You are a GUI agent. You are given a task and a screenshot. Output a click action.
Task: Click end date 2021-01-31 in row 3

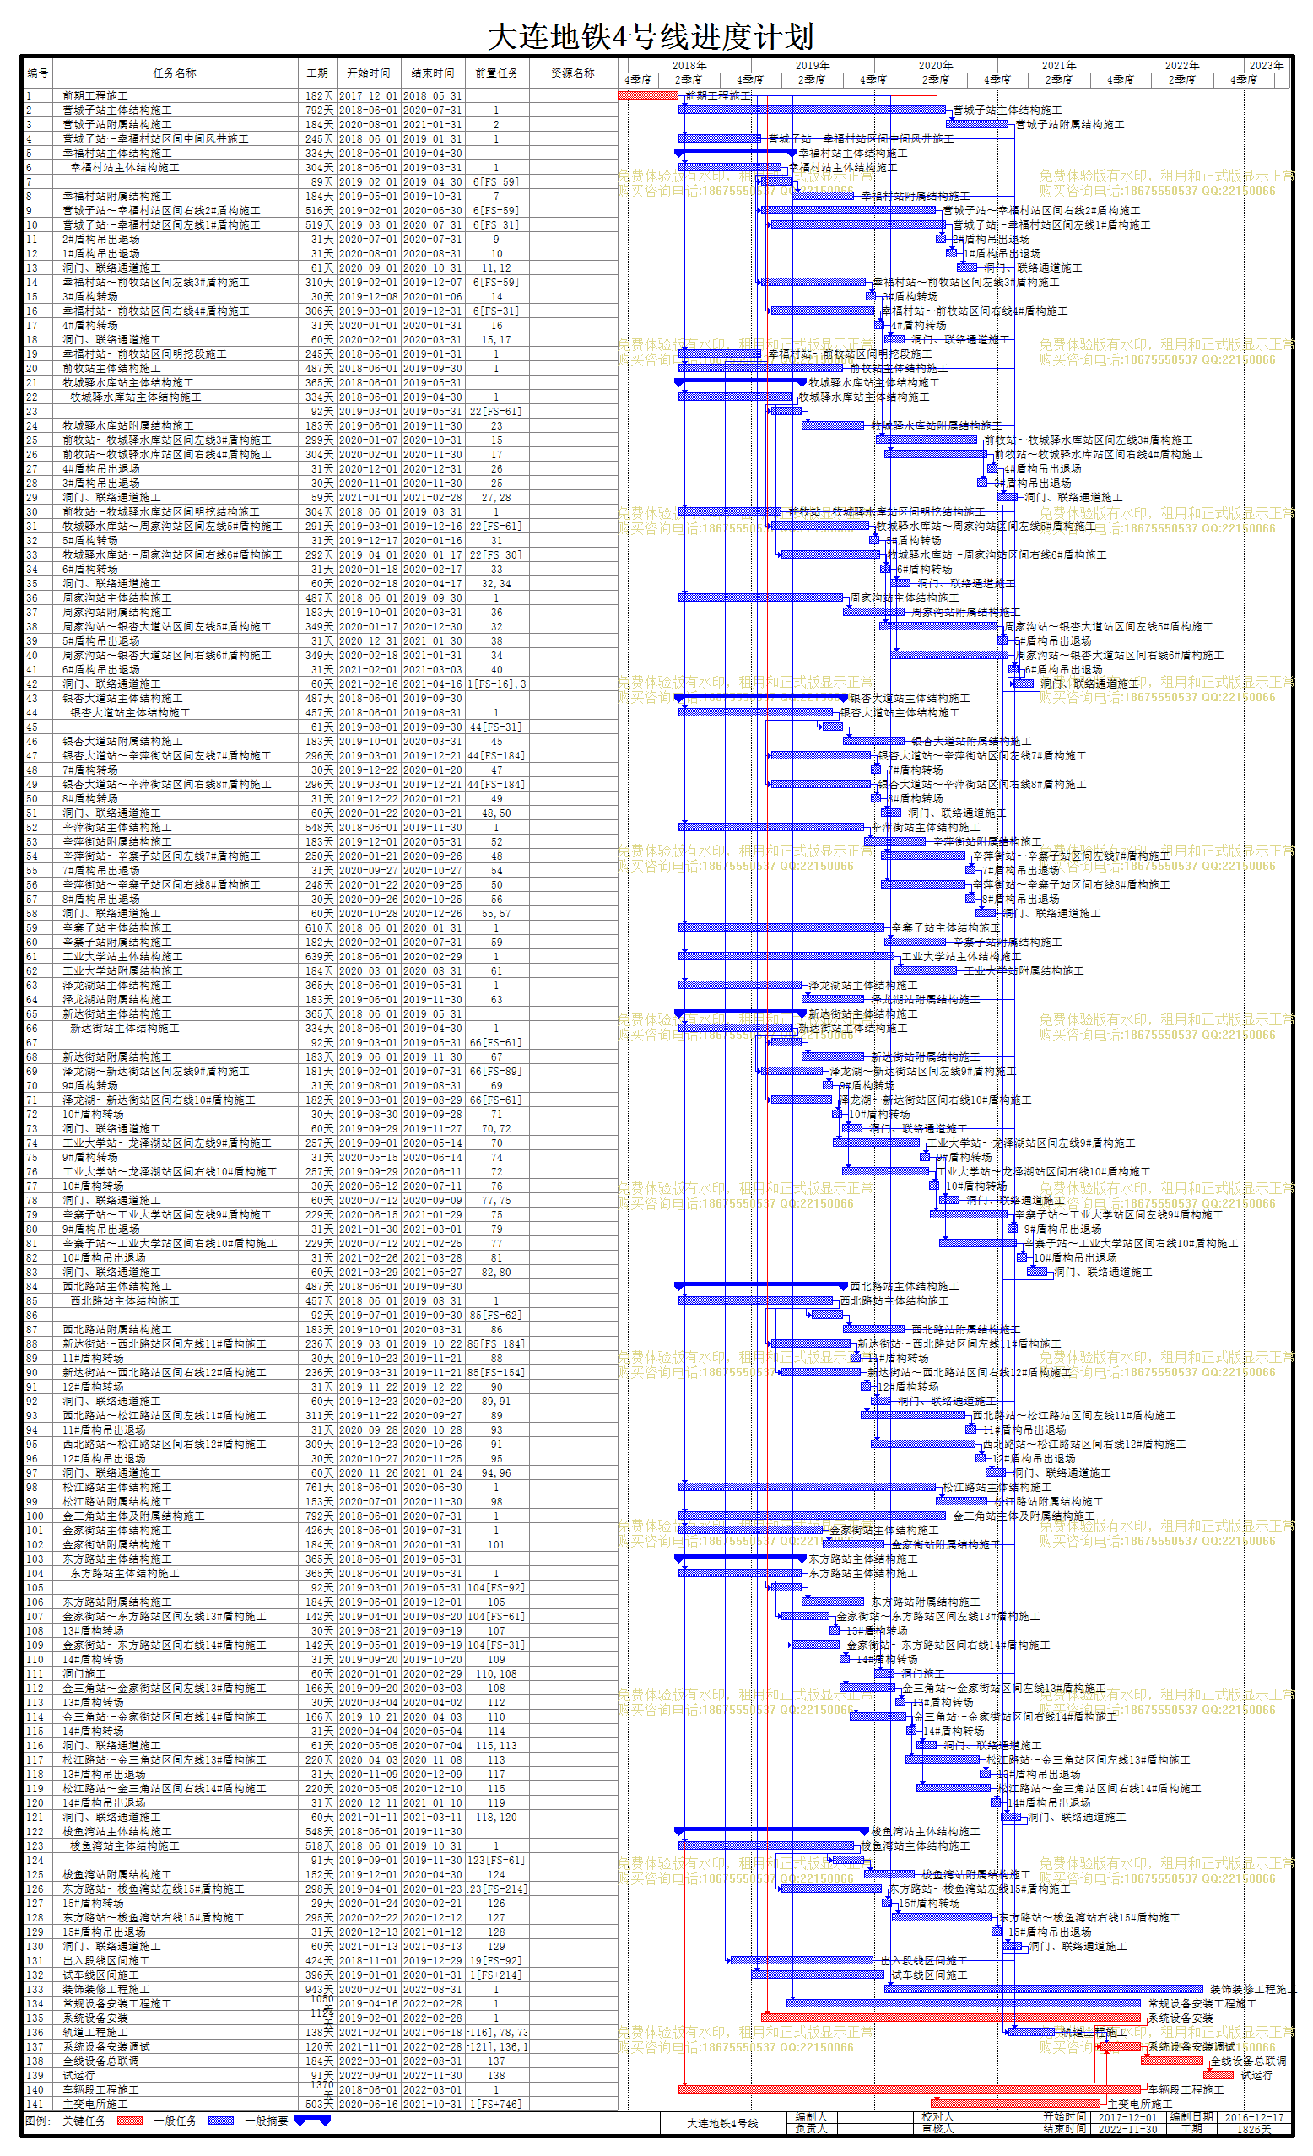432,124
